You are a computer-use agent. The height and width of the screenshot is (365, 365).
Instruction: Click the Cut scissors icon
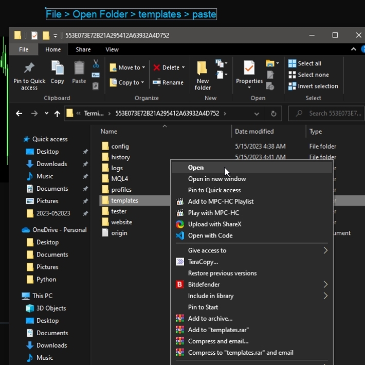(x=96, y=64)
